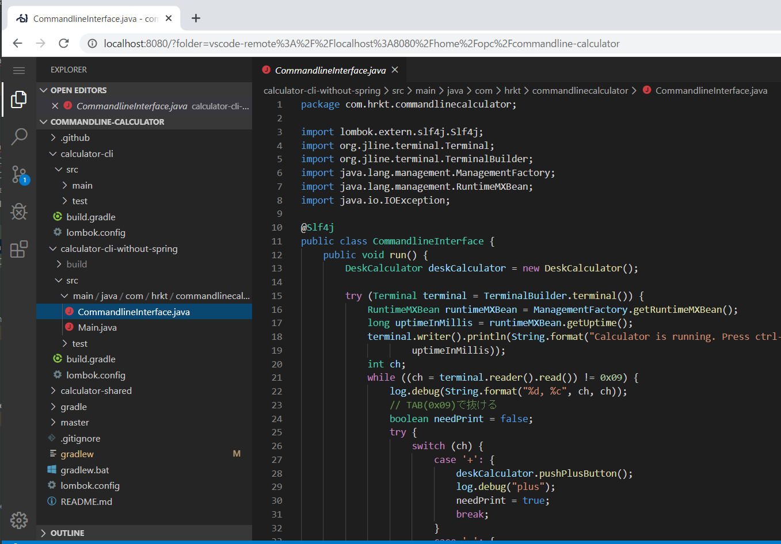Open the Search view icon
The width and height of the screenshot is (781, 544).
[18, 136]
